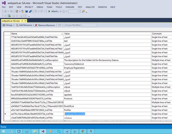This screenshot has width=172, height=134.
Task: Click the Navigate Backward icon
Action: click(5, 11)
